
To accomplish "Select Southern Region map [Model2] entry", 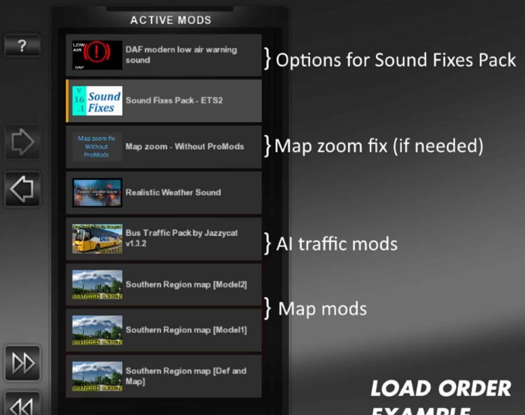I will [x=164, y=285].
